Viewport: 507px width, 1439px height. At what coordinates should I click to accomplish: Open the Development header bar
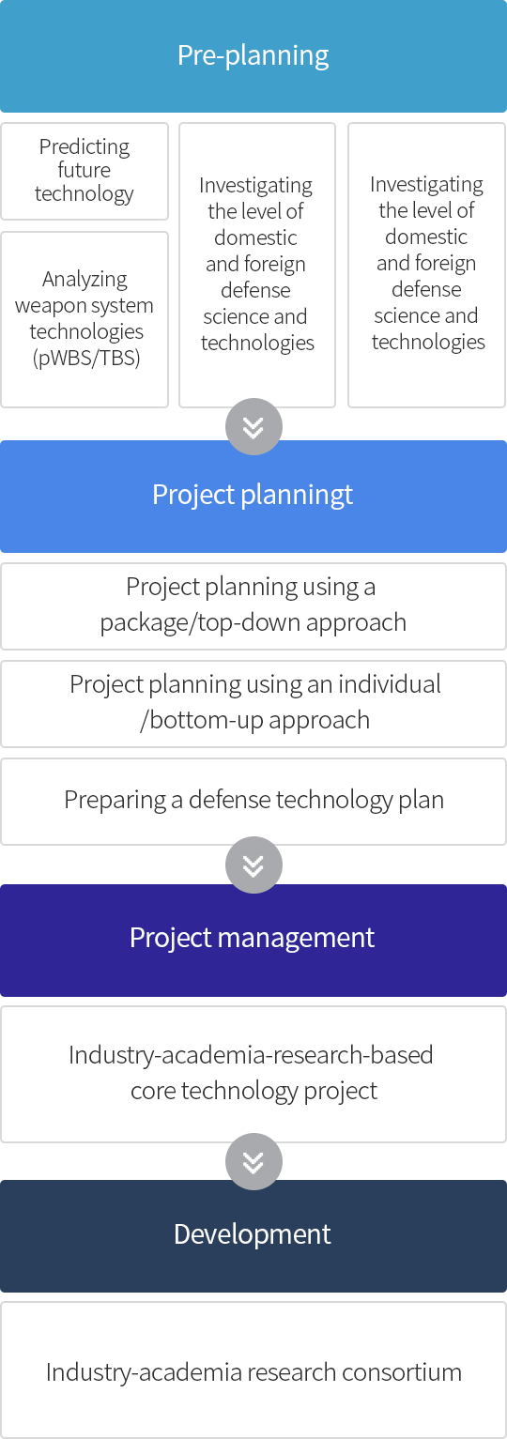pyautogui.click(x=253, y=1235)
